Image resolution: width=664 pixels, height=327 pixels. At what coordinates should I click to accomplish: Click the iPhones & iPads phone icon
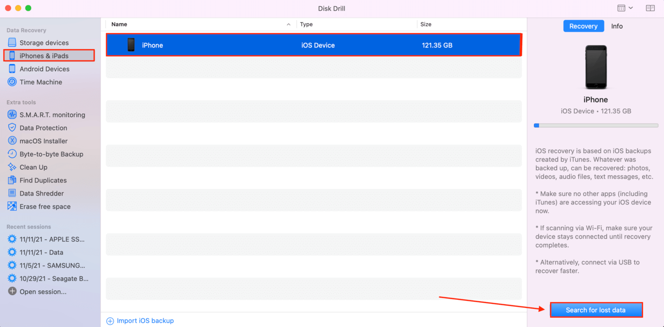[12, 56]
